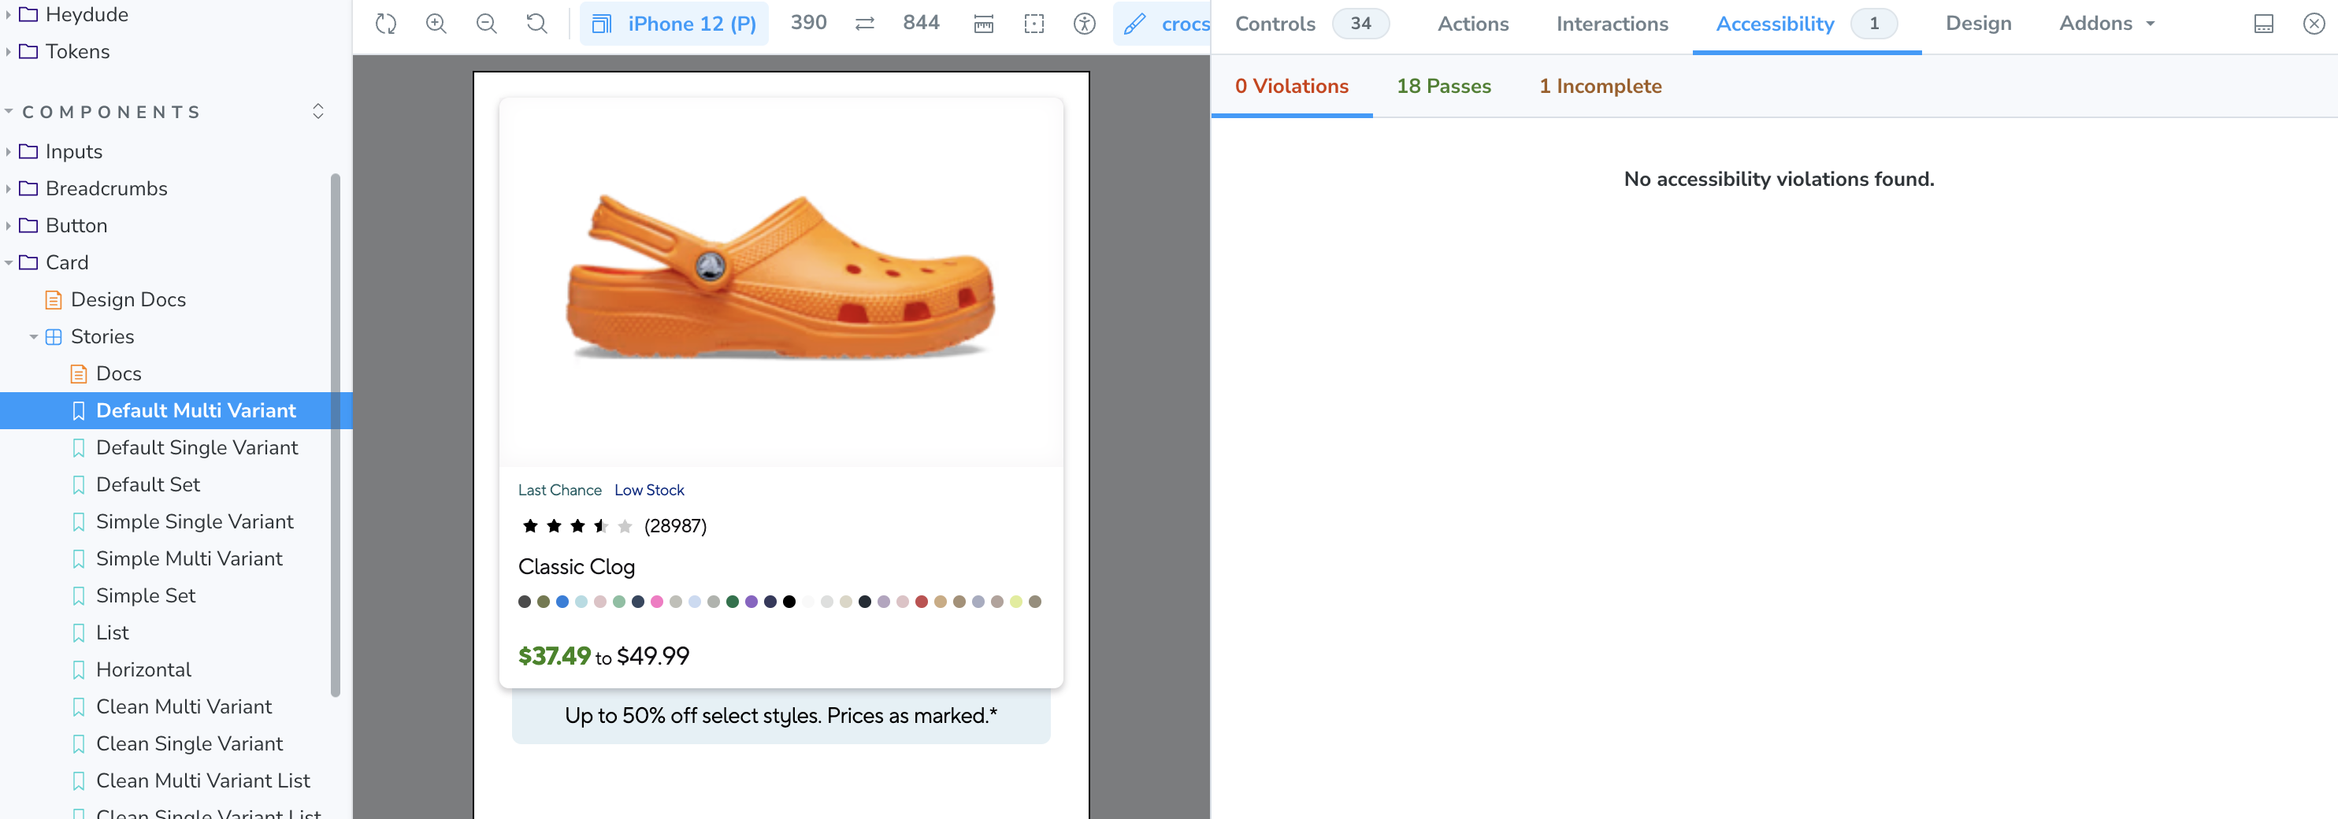Reset the preview zoom level
2338x819 pixels.
pyautogui.click(x=537, y=24)
